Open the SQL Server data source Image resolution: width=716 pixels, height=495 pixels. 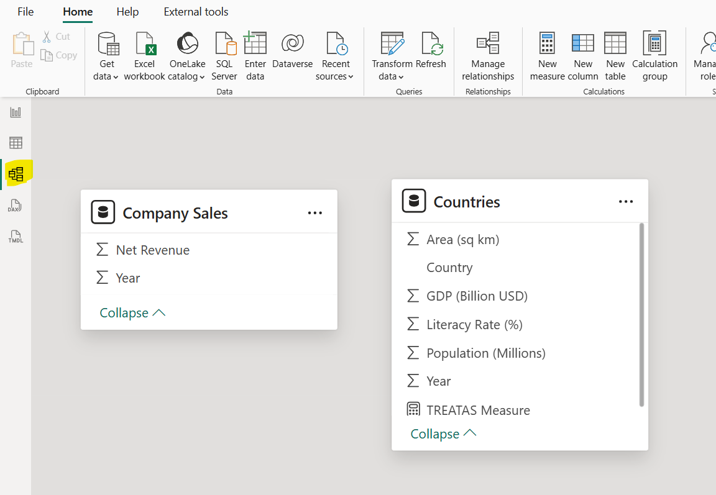click(x=224, y=56)
